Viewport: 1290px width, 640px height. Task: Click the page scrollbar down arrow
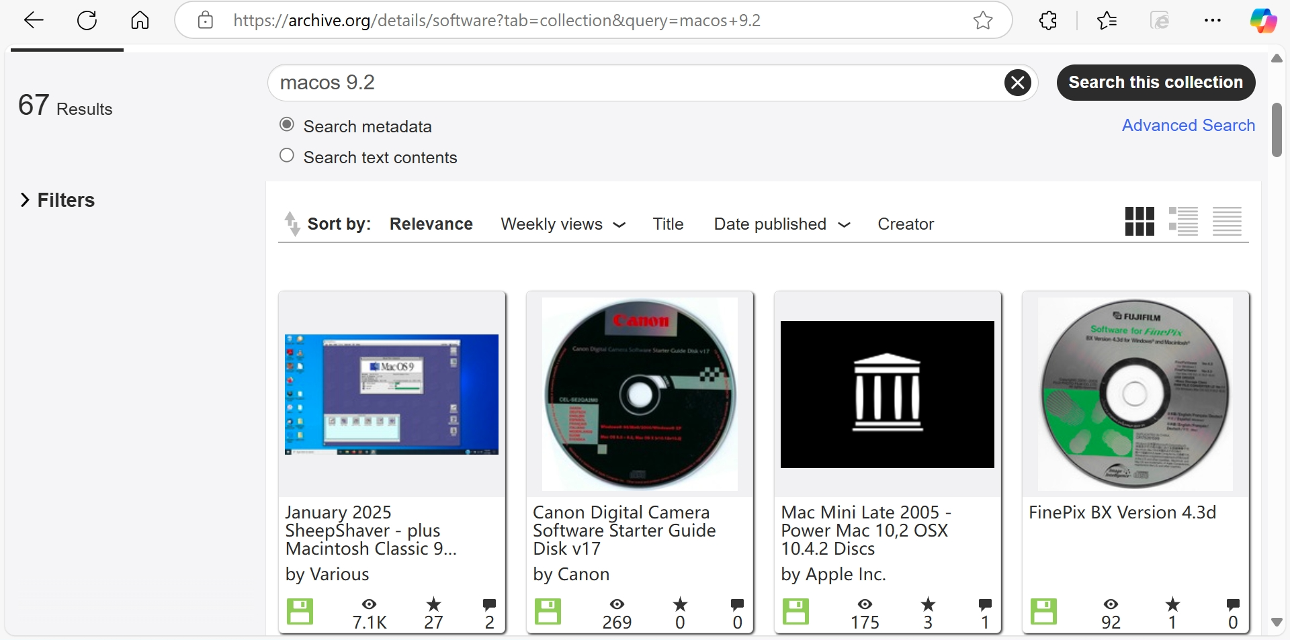[x=1277, y=622]
